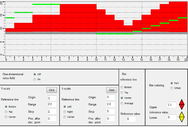
Task: Select Top as Y-scale reference line
Action: (x=6, y=112)
